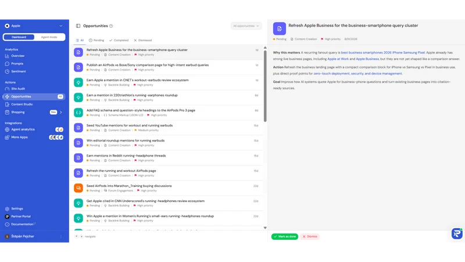Viewport: 465px width, 262px height.
Task: Click the Dismiss button
Action: 310,236
